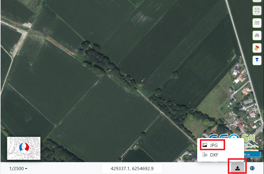Click the coordinates field 429337.1, 6254692.9
This screenshot has width=264, height=174.
tap(132, 168)
